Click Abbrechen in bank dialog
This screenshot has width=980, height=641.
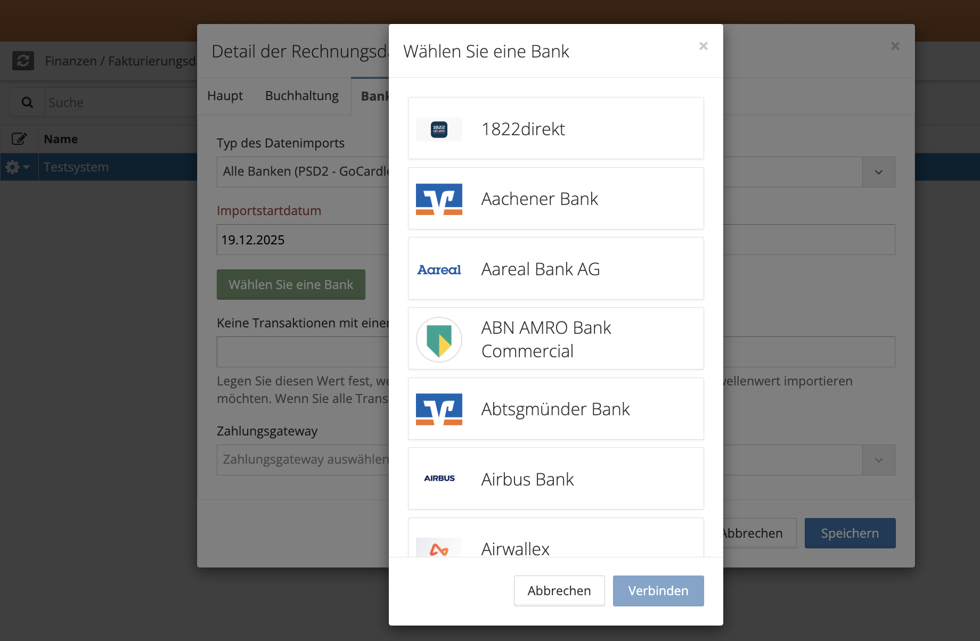coord(559,591)
